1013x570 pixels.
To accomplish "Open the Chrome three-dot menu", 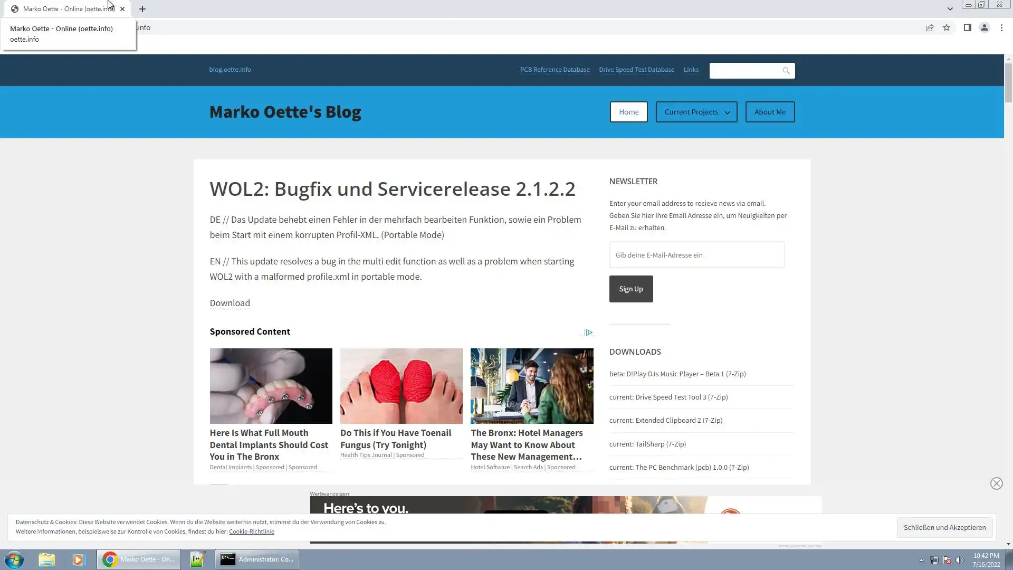I will (1001, 27).
